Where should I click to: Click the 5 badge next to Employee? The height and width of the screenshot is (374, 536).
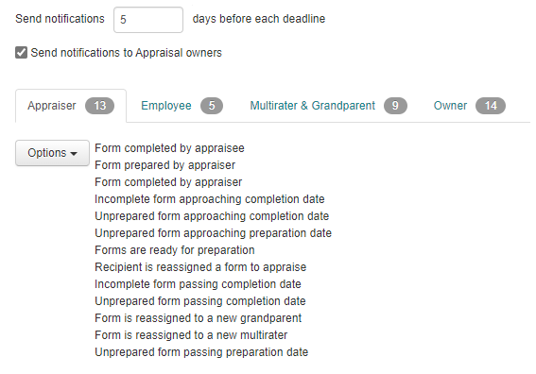(212, 106)
